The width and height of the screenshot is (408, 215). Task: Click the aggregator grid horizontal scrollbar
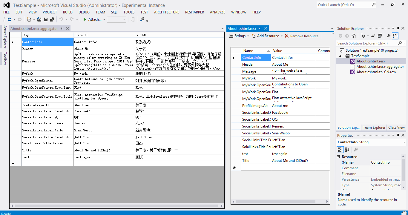point(117,206)
